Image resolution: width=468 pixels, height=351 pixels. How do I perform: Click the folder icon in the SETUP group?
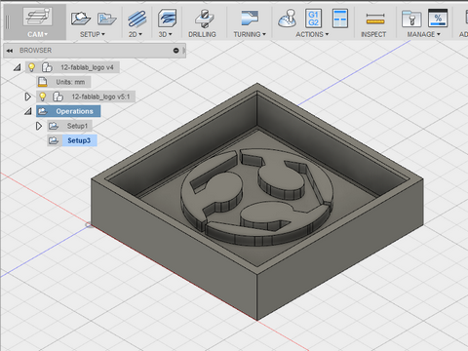pos(106,19)
